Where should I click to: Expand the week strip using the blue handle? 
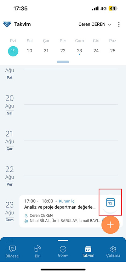point(63,62)
